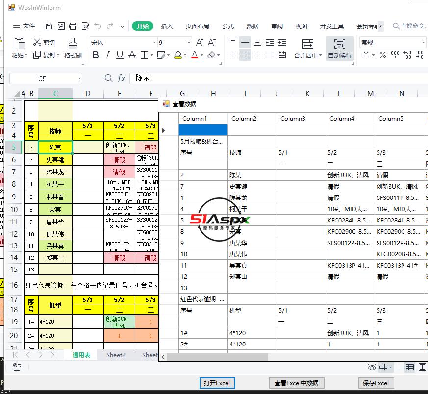Increase font size with A+ icon
Viewport: 428px width, 394px height.
click(x=200, y=42)
